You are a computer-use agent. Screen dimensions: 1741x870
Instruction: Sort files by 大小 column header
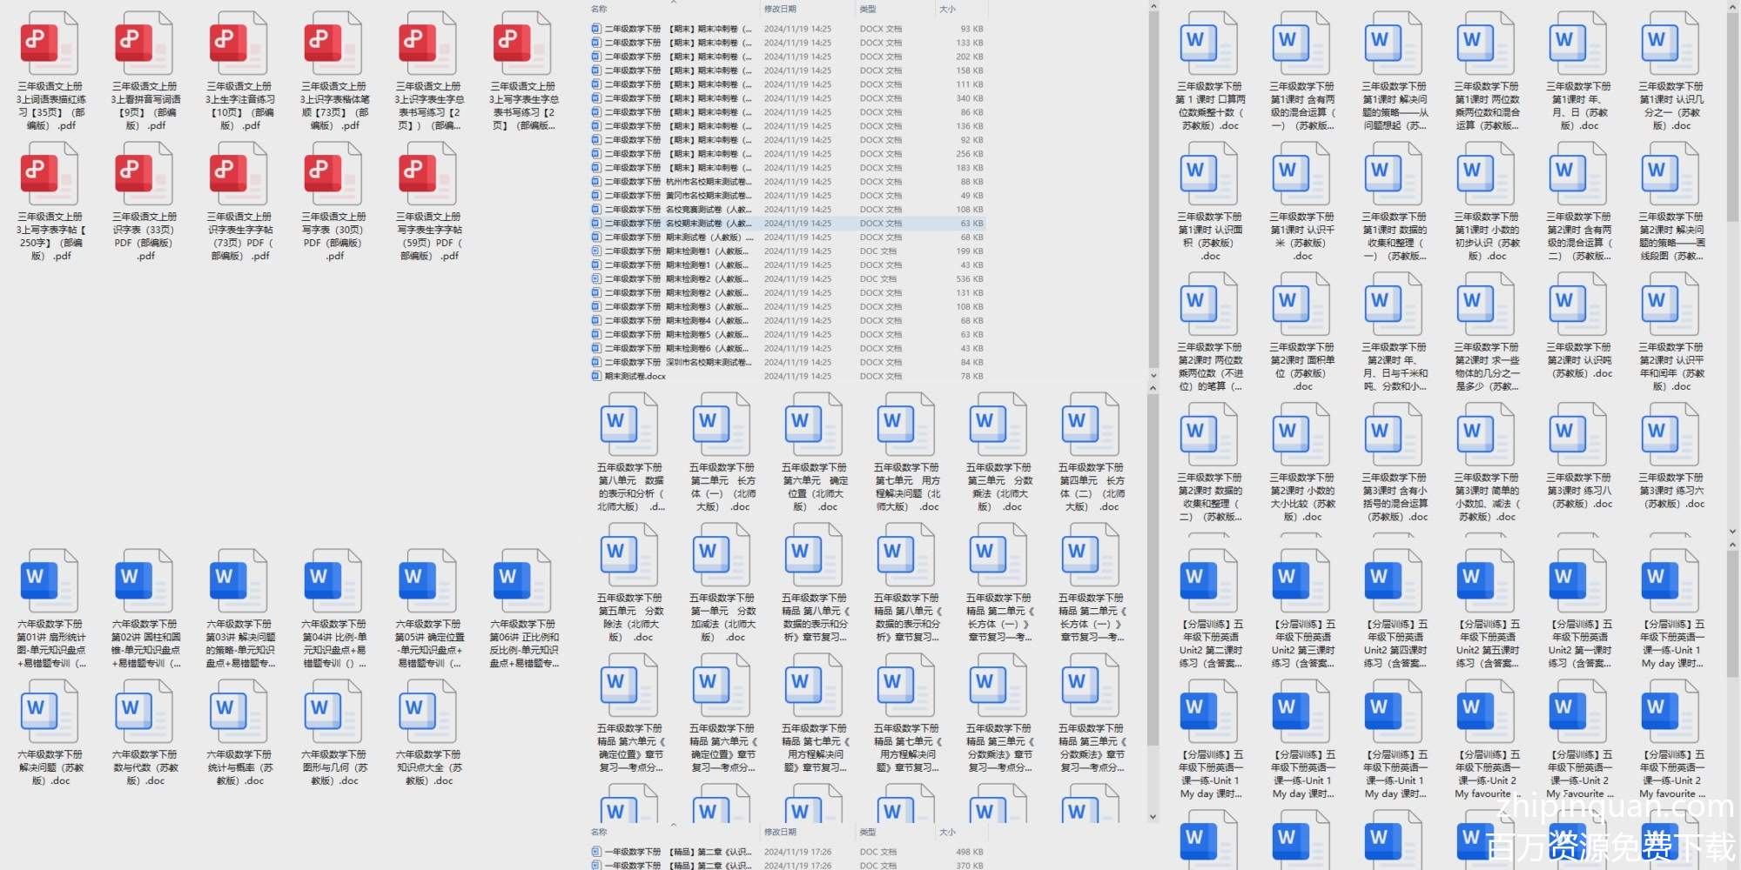(x=947, y=9)
